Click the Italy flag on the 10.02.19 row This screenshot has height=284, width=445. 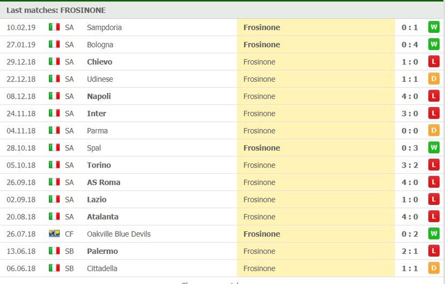pos(54,27)
